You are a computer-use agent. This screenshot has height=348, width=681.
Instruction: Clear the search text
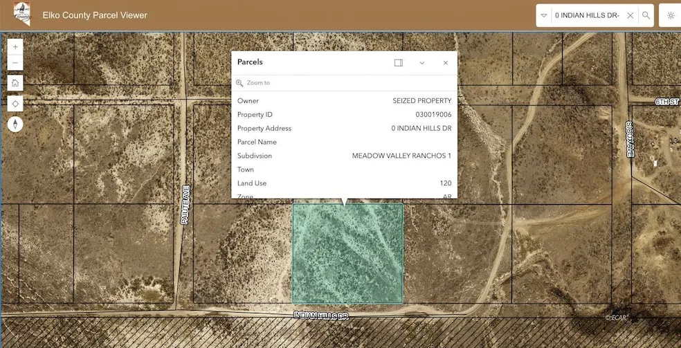coord(630,15)
